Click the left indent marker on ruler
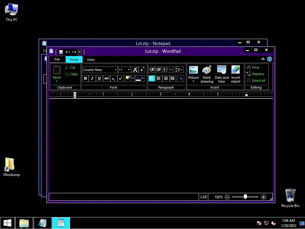Screen dimensions: 305x229 coord(75,95)
